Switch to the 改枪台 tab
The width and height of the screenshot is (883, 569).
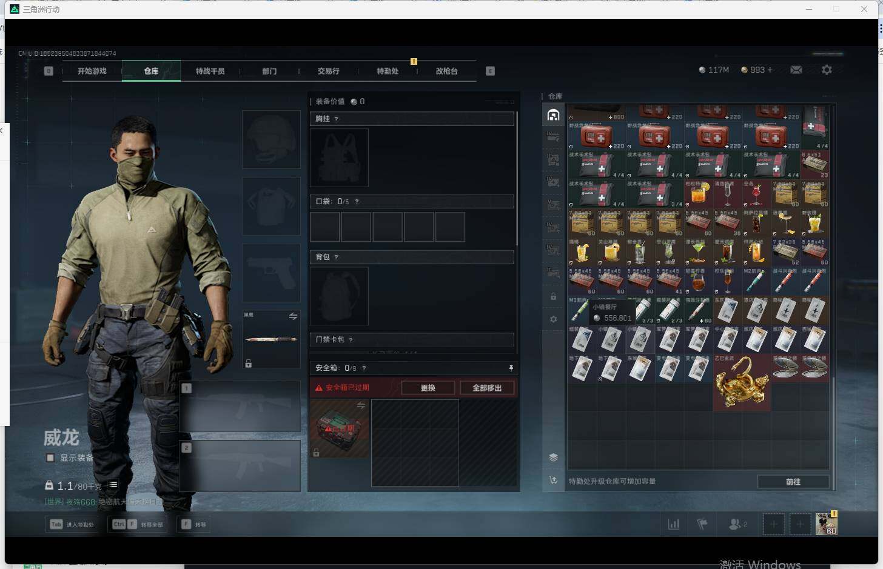[x=446, y=71]
